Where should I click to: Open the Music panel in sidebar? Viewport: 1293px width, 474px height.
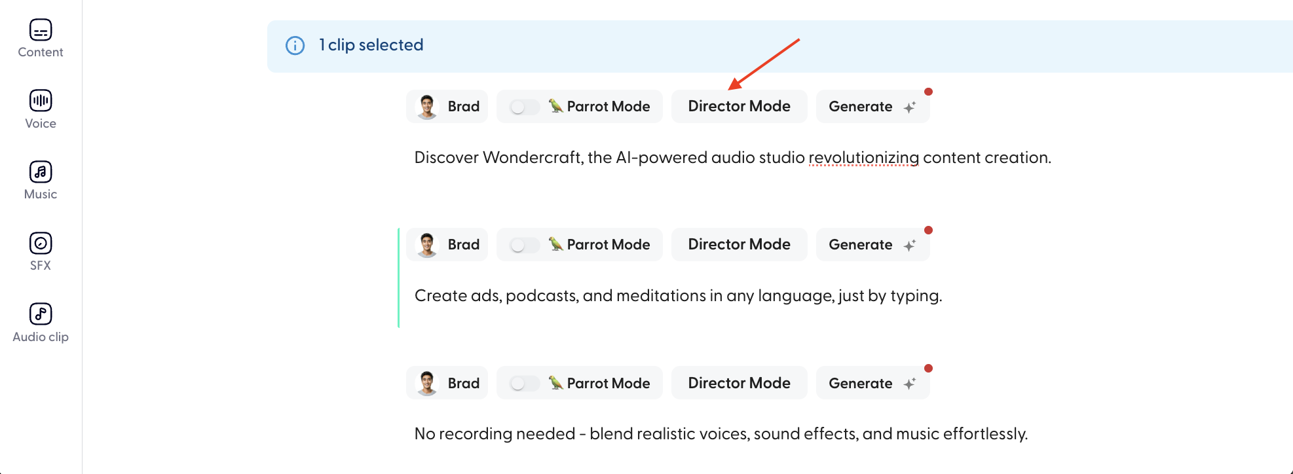pos(41,181)
